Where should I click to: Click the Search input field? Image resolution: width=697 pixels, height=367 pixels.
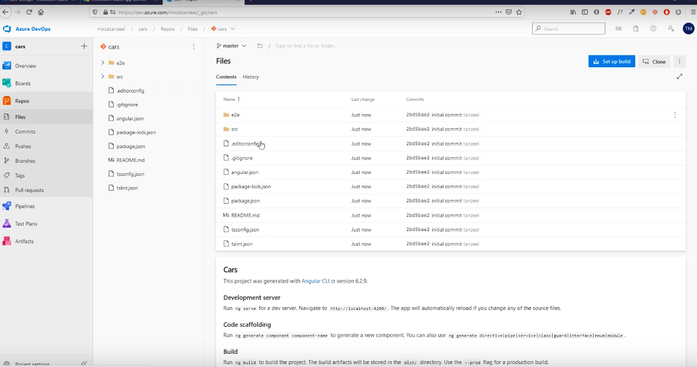pos(568,29)
